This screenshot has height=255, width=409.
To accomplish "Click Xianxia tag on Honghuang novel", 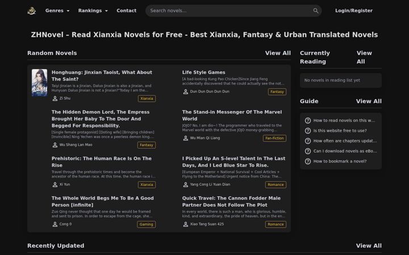I will (147, 99).
